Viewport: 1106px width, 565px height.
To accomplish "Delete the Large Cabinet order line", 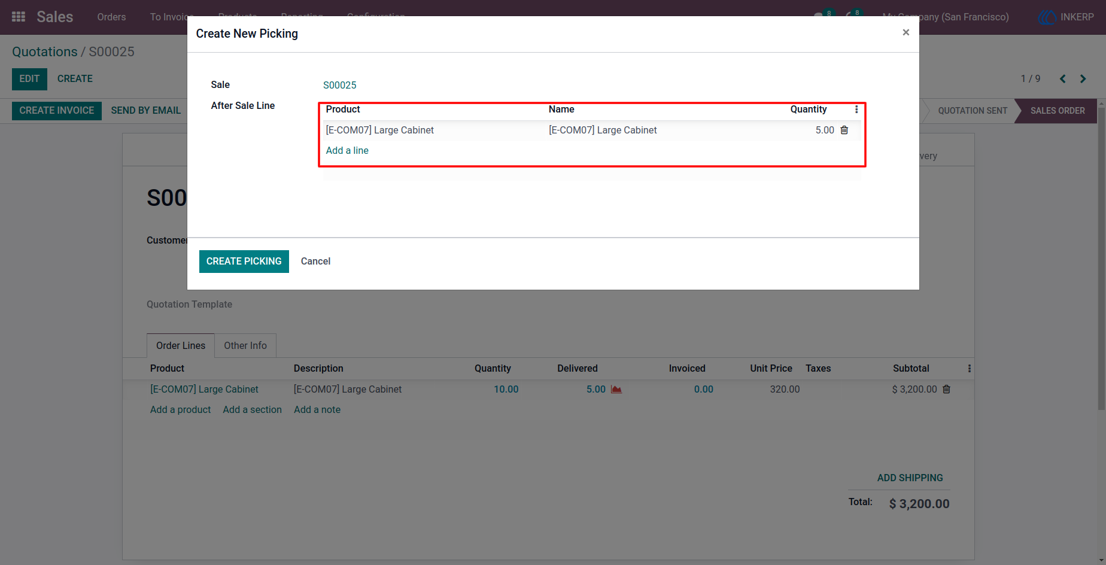I will pyautogui.click(x=946, y=389).
